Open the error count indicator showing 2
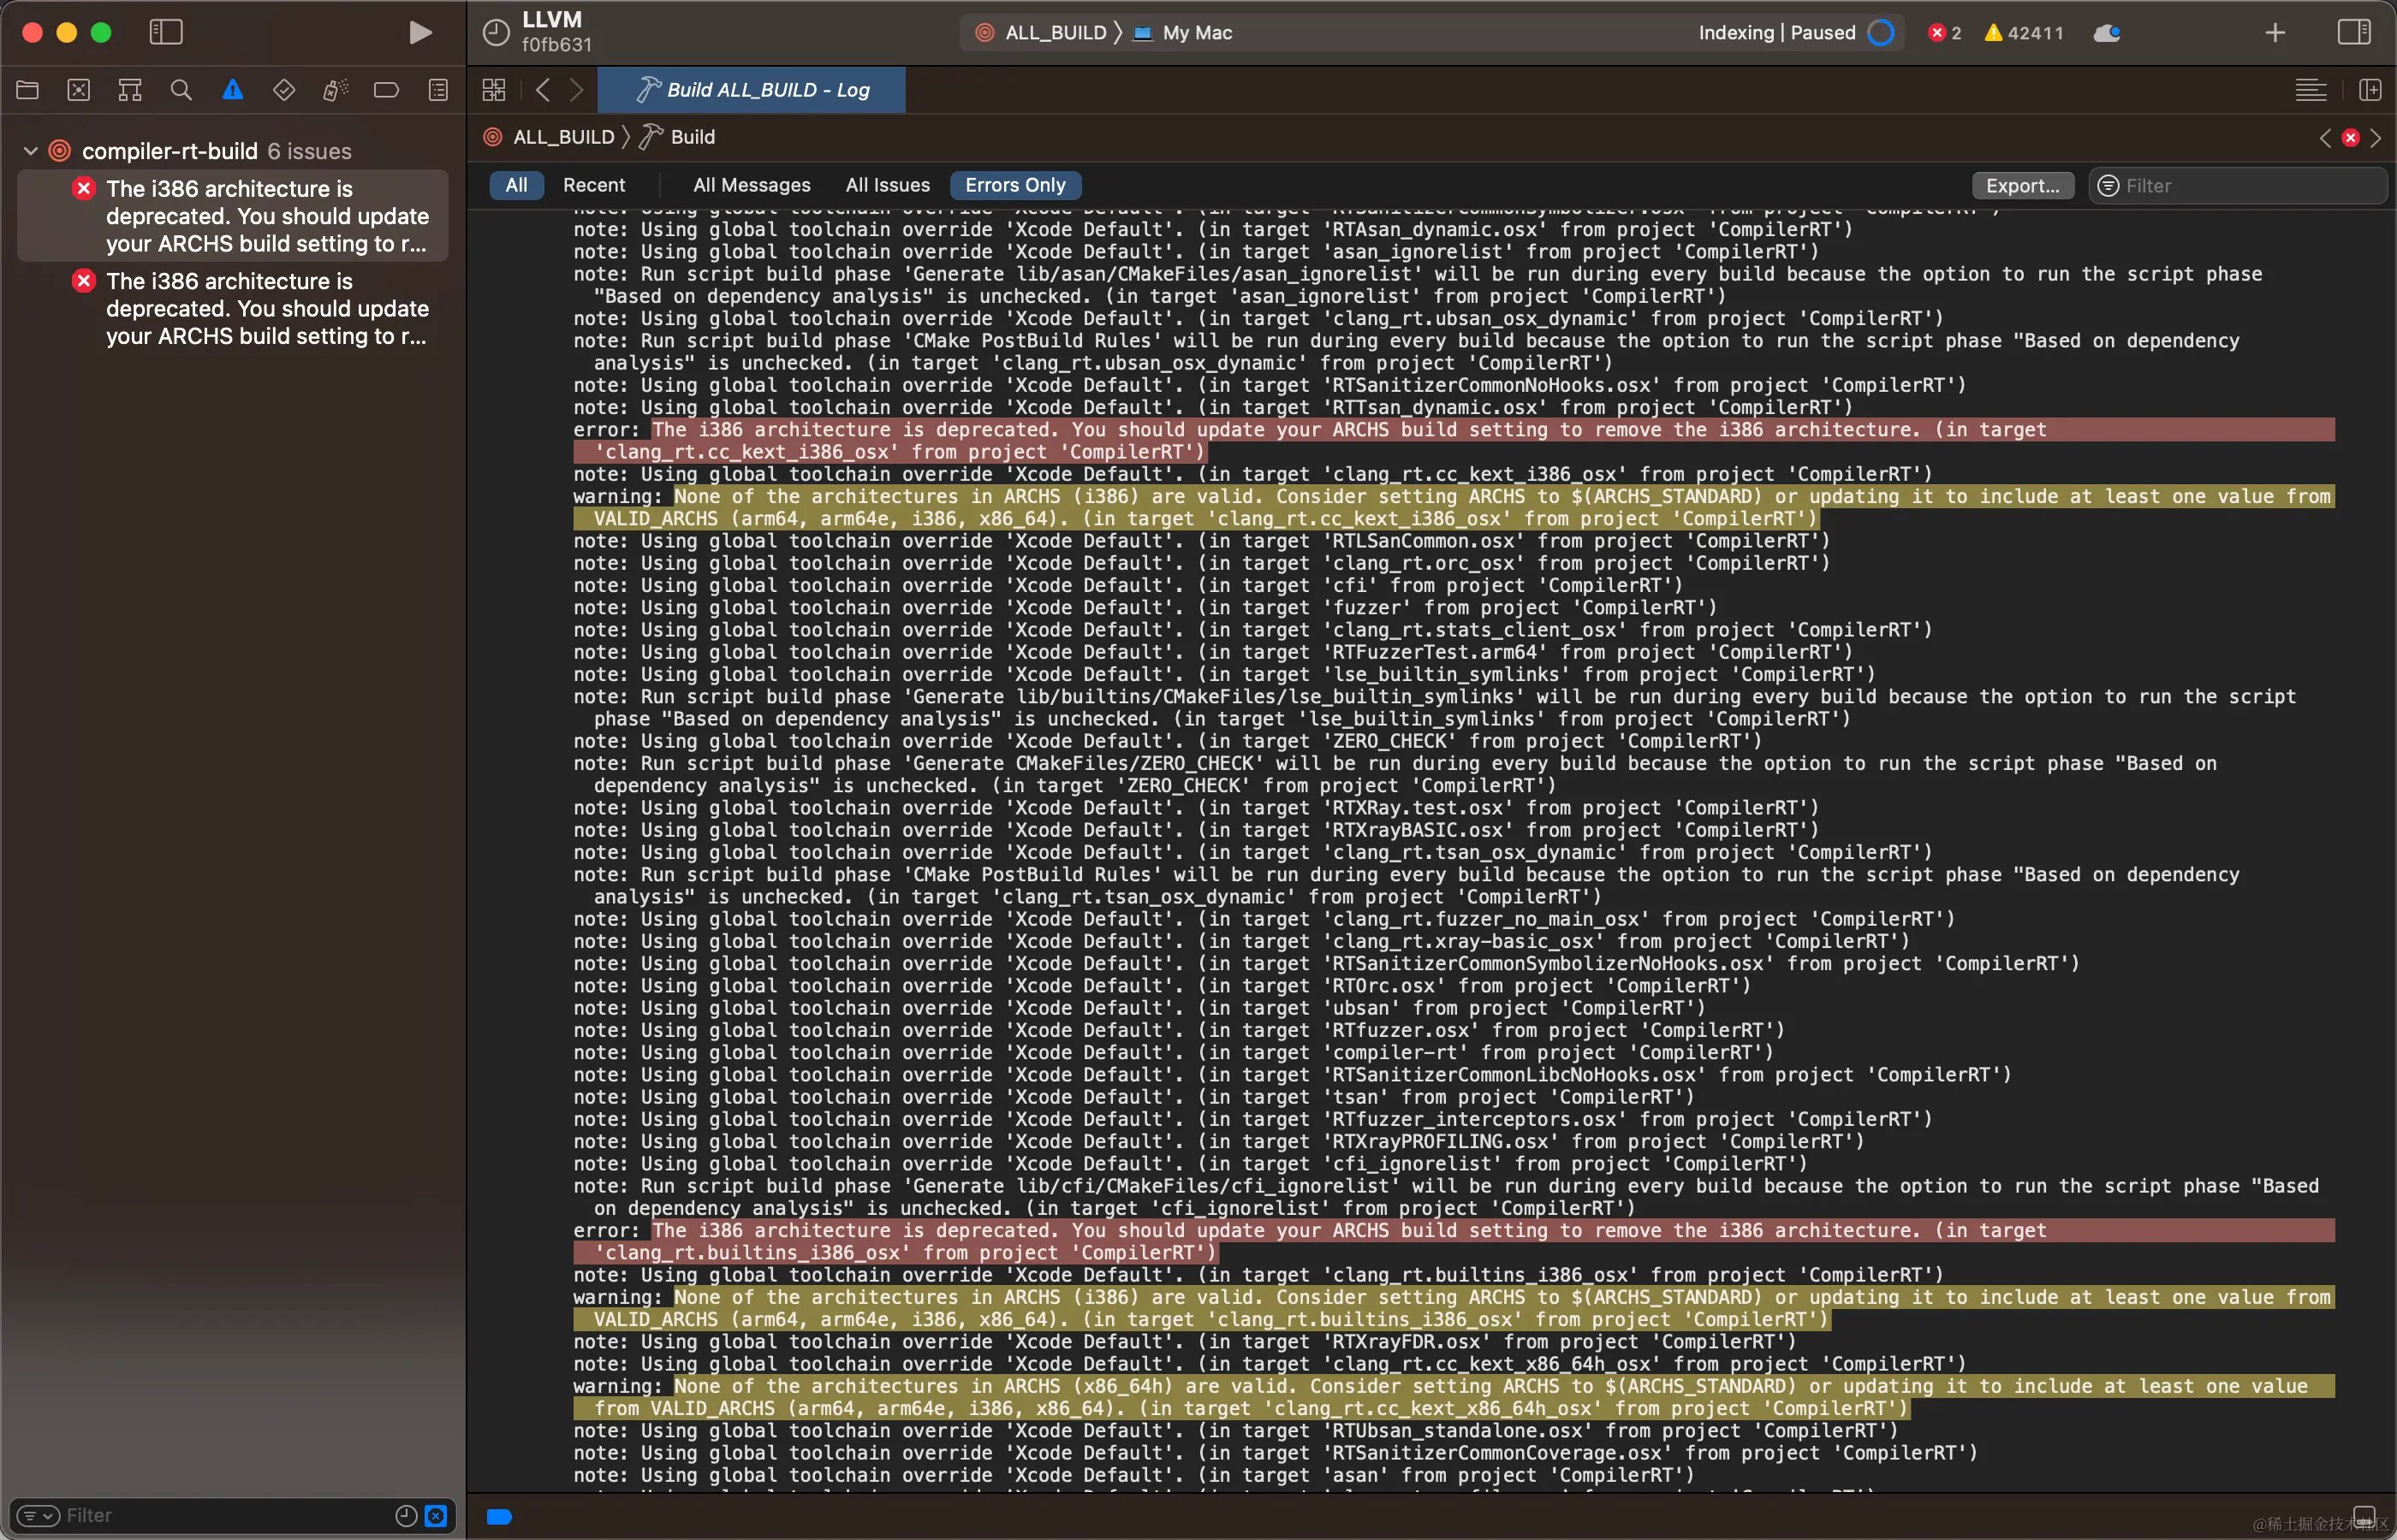The image size is (2397, 1540). pos(1945,33)
